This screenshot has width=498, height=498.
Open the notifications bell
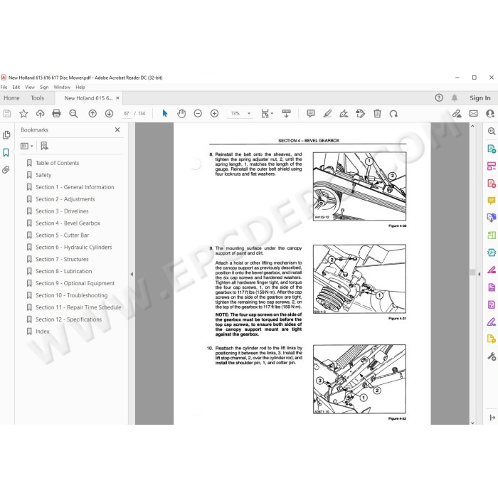tap(455, 98)
